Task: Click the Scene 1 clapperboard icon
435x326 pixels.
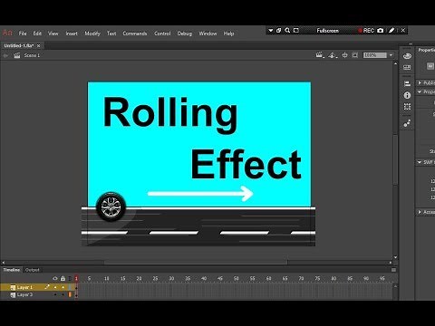Action: coord(17,55)
